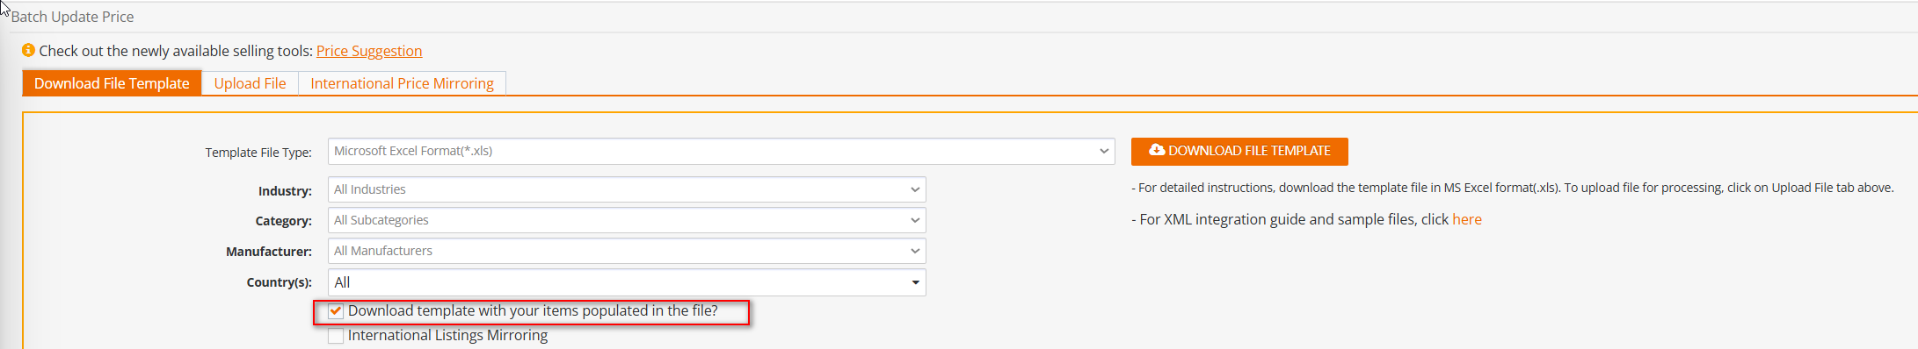Viewport: 1918px width, 349px height.
Task: Open the All Manufacturers dropdown
Action: (x=627, y=251)
